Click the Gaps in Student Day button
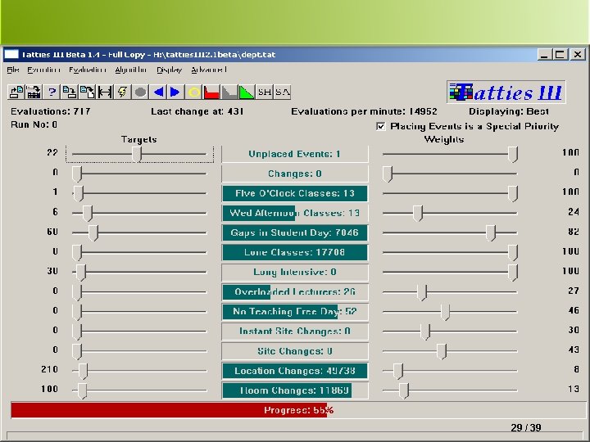Viewport: 590px width, 442px height. click(295, 232)
